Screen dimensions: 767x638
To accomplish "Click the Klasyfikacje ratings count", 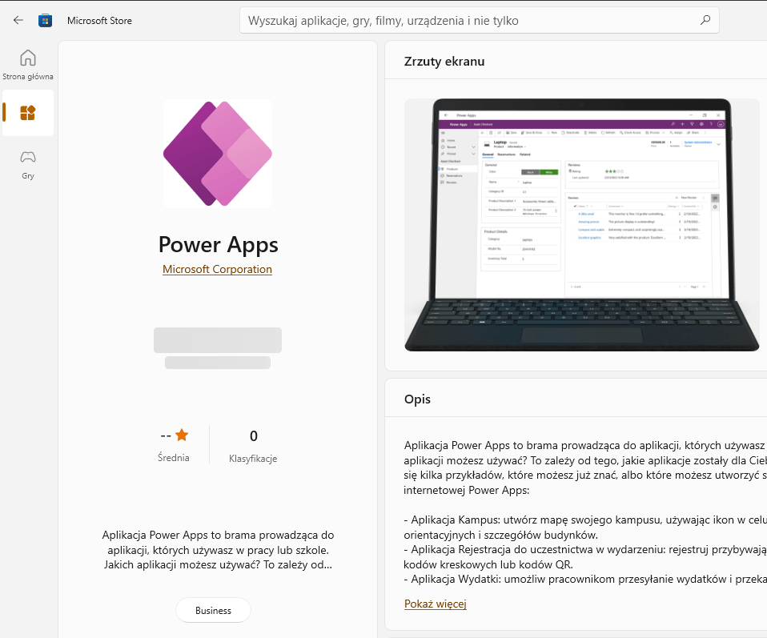I will (x=253, y=445).
